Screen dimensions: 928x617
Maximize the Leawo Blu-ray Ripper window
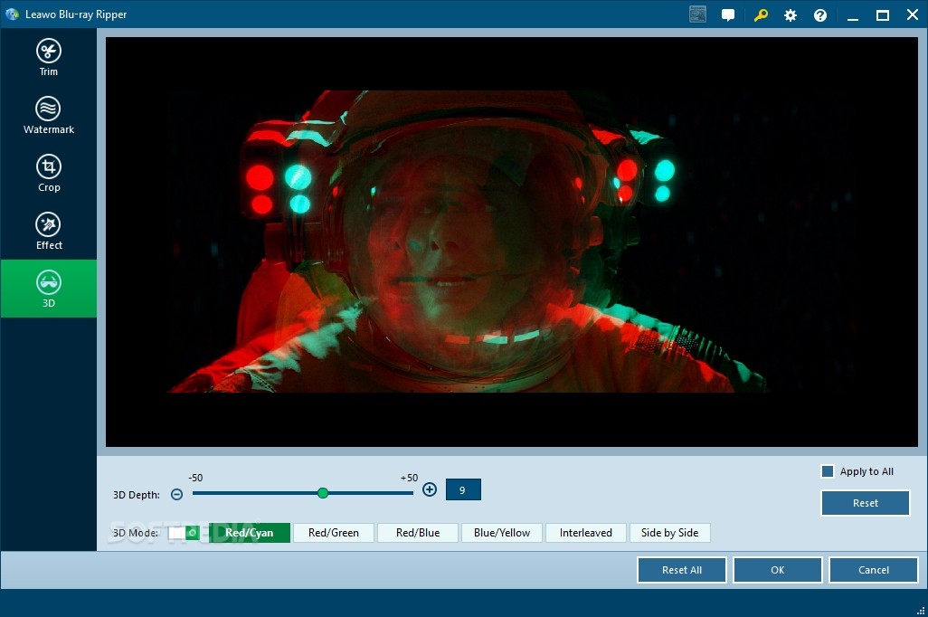[x=883, y=15]
